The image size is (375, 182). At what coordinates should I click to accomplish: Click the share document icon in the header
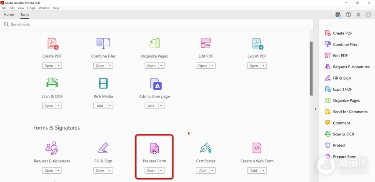click(338, 15)
